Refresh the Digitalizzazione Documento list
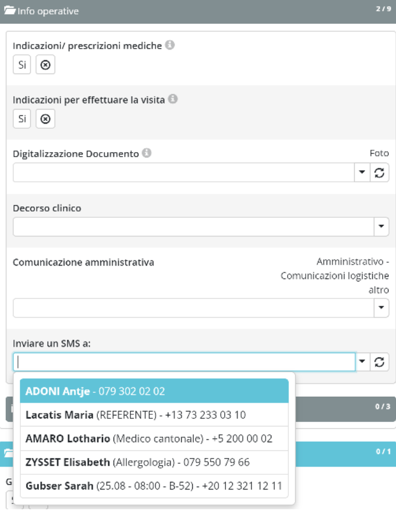Viewport: 396px width, 511px height. (380, 172)
